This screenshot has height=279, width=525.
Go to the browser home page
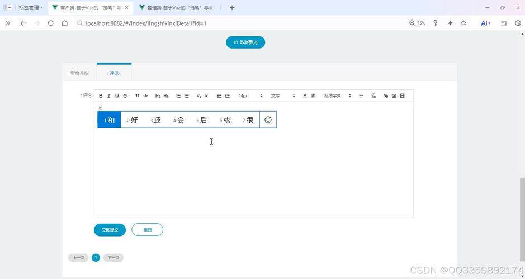[65, 23]
